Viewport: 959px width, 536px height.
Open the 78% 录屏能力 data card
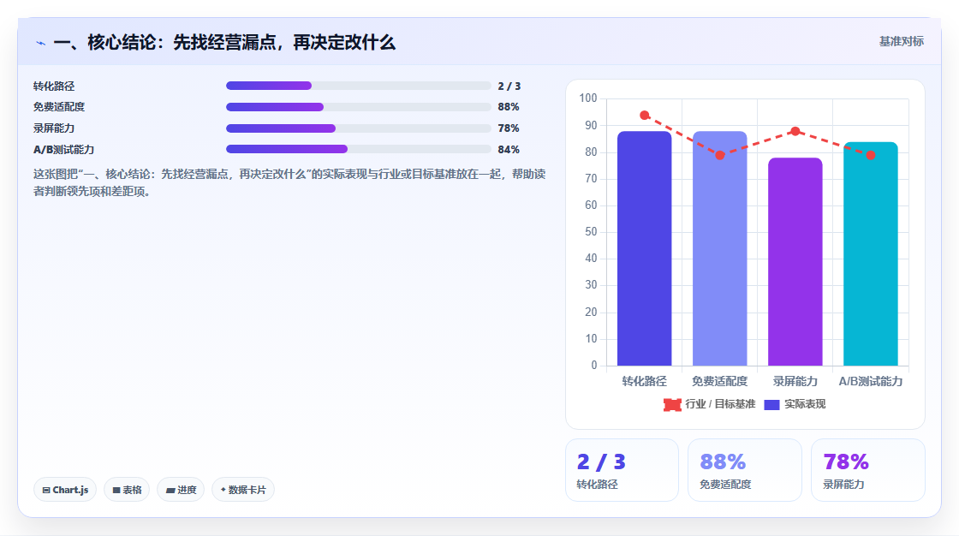868,470
